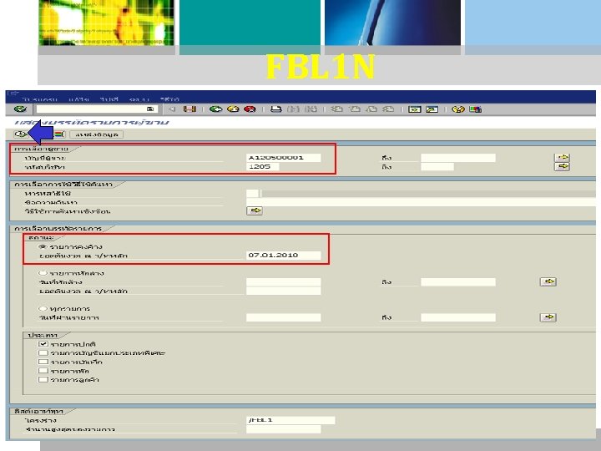Check the Parked Items checkbox
The width and height of the screenshot is (601, 451).
pos(43,371)
